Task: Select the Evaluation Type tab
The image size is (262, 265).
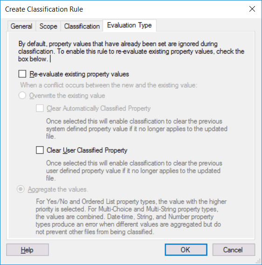Action: coord(130,25)
